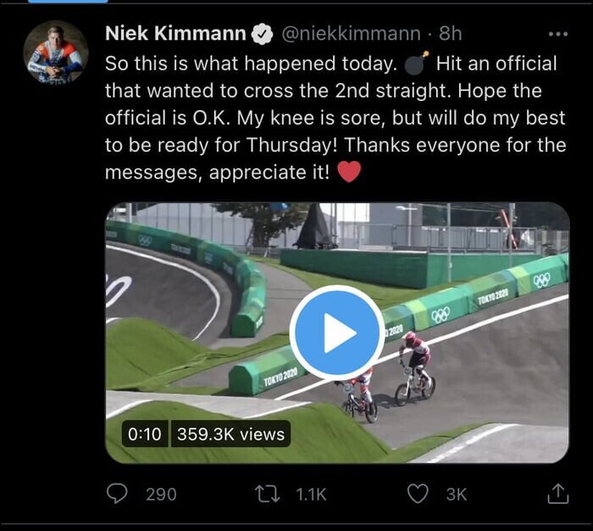Open the reply comment icon
This screenshot has width=593, height=531.
pyautogui.click(x=117, y=494)
